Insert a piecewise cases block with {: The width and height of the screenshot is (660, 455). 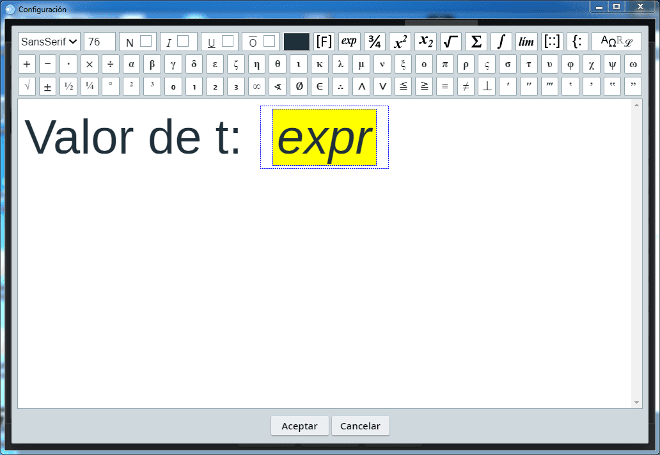pos(577,42)
